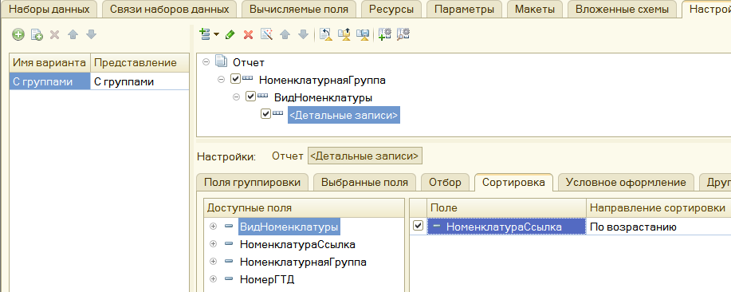Image resolution: width=731 pixels, height=292 pixels.
Task: Click the <Детальные записи> settings button
Action: coord(365,156)
